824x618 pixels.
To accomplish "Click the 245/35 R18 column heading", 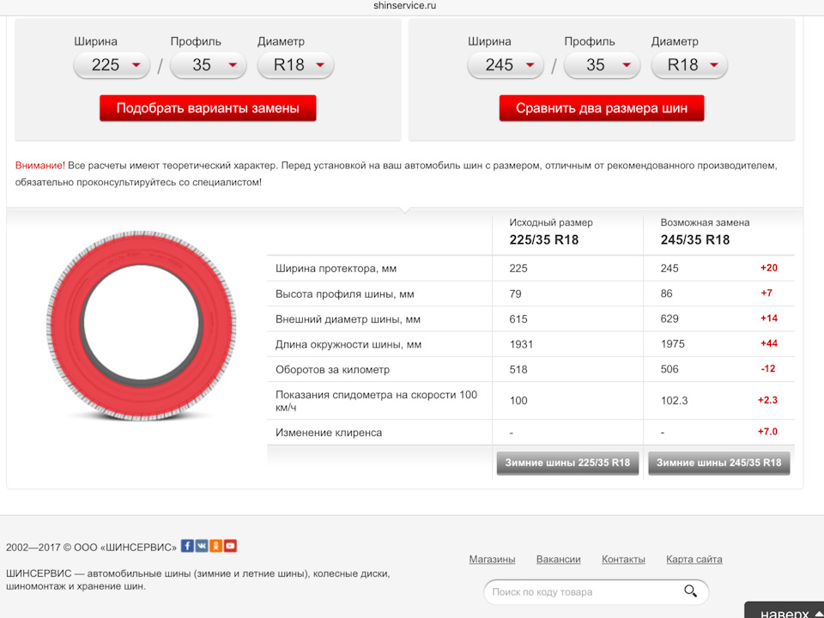I will pos(695,240).
